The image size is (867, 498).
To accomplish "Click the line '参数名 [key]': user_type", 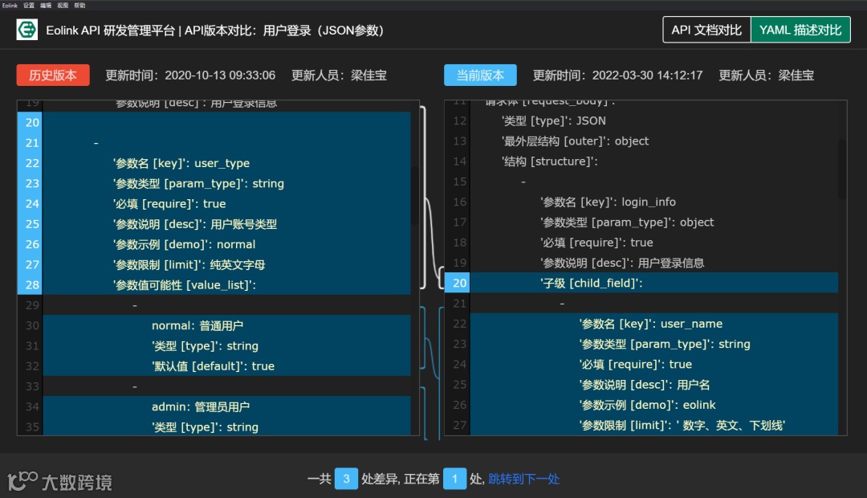I will (181, 163).
